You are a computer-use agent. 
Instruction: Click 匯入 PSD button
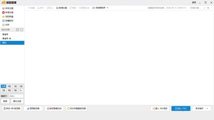coord(181,108)
